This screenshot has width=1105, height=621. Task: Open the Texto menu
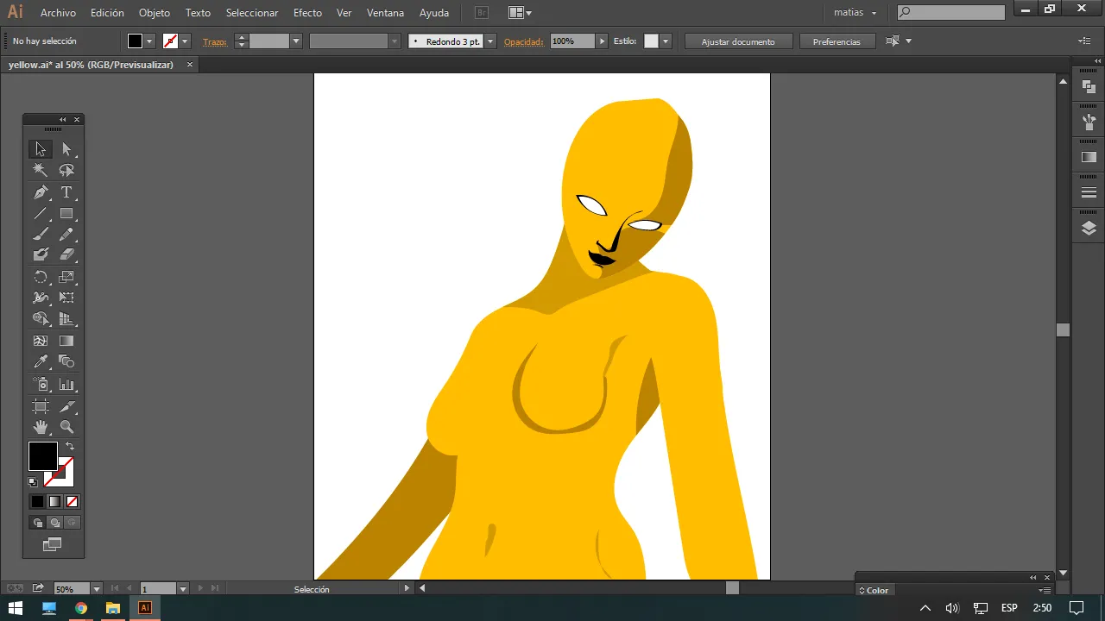198,13
